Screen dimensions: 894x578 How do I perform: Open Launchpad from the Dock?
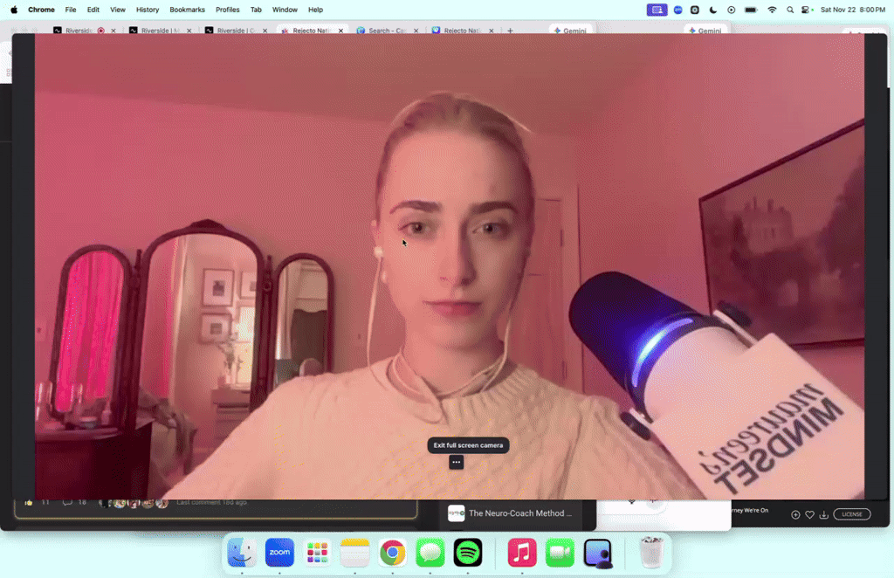pyautogui.click(x=317, y=552)
